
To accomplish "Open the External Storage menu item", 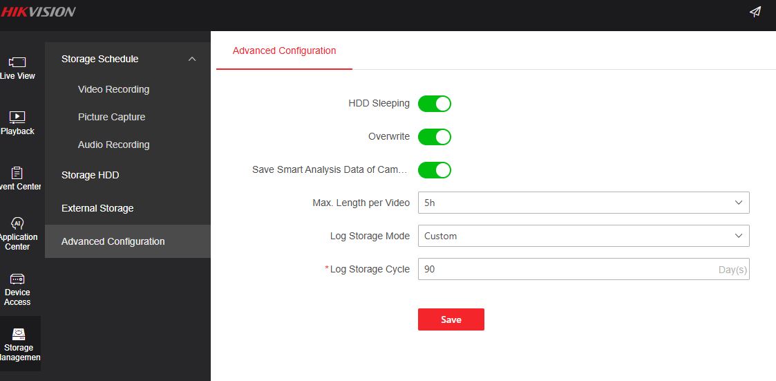I will (x=97, y=208).
